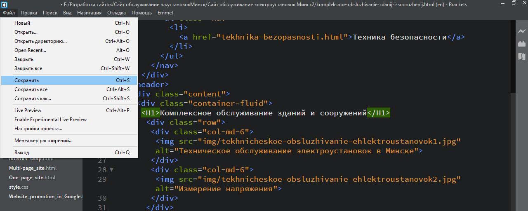Choose Менеджер расширений... menu item

click(43, 141)
